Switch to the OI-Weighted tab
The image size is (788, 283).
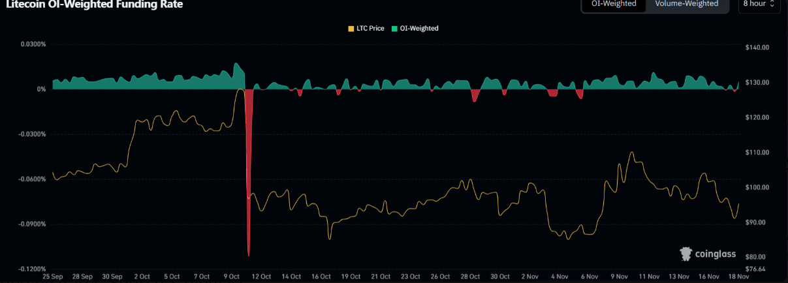(x=614, y=4)
